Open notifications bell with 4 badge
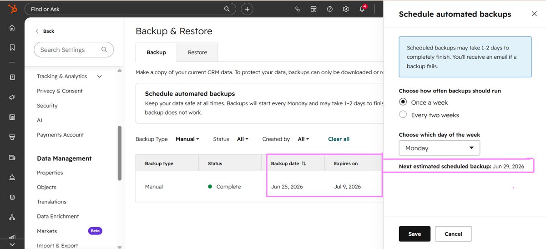 (362, 9)
